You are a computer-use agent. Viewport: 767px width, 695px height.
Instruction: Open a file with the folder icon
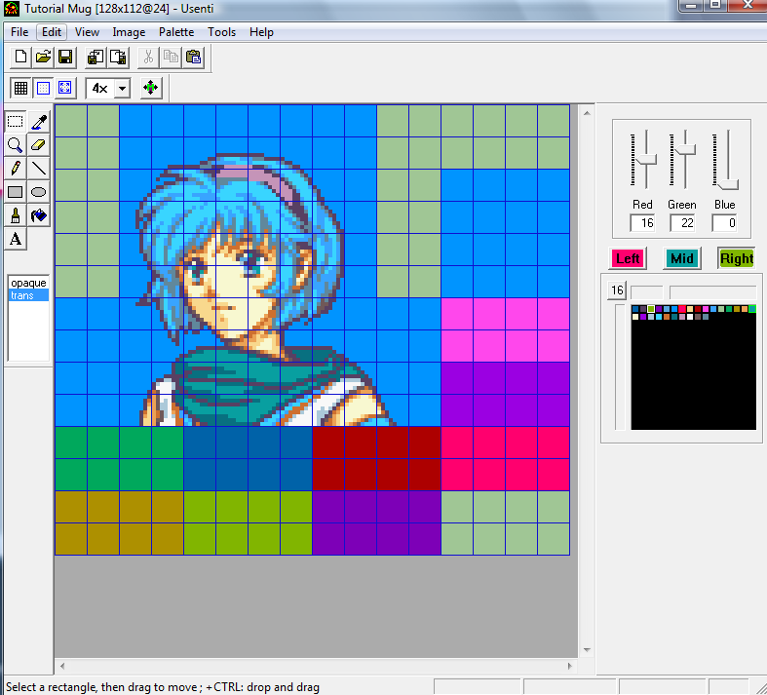43,58
